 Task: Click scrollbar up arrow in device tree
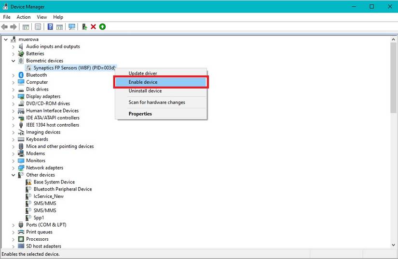(393, 39)
